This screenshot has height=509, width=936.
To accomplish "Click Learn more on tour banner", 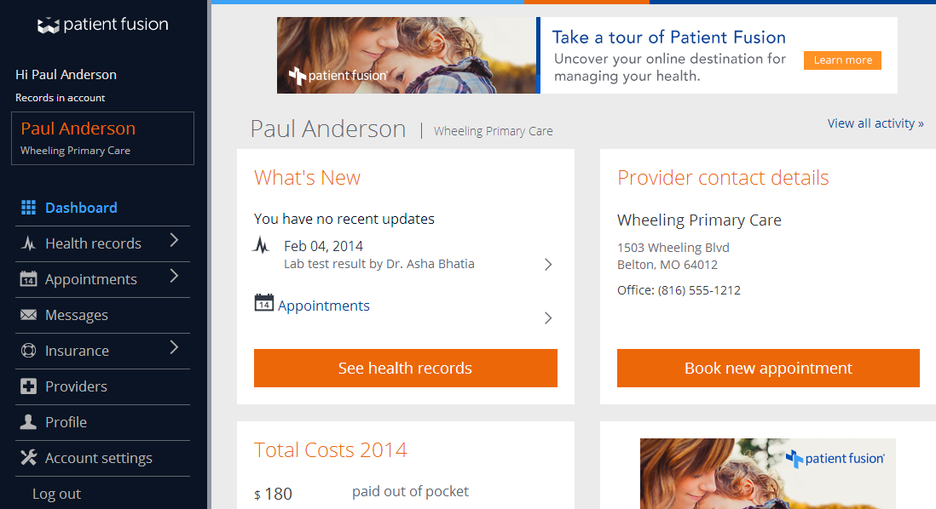I will [842, 60].
